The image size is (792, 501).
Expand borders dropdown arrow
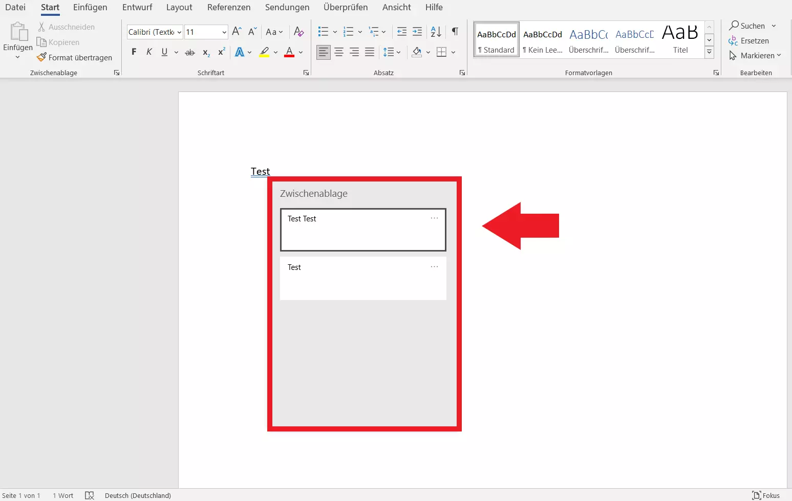(453, 52)
